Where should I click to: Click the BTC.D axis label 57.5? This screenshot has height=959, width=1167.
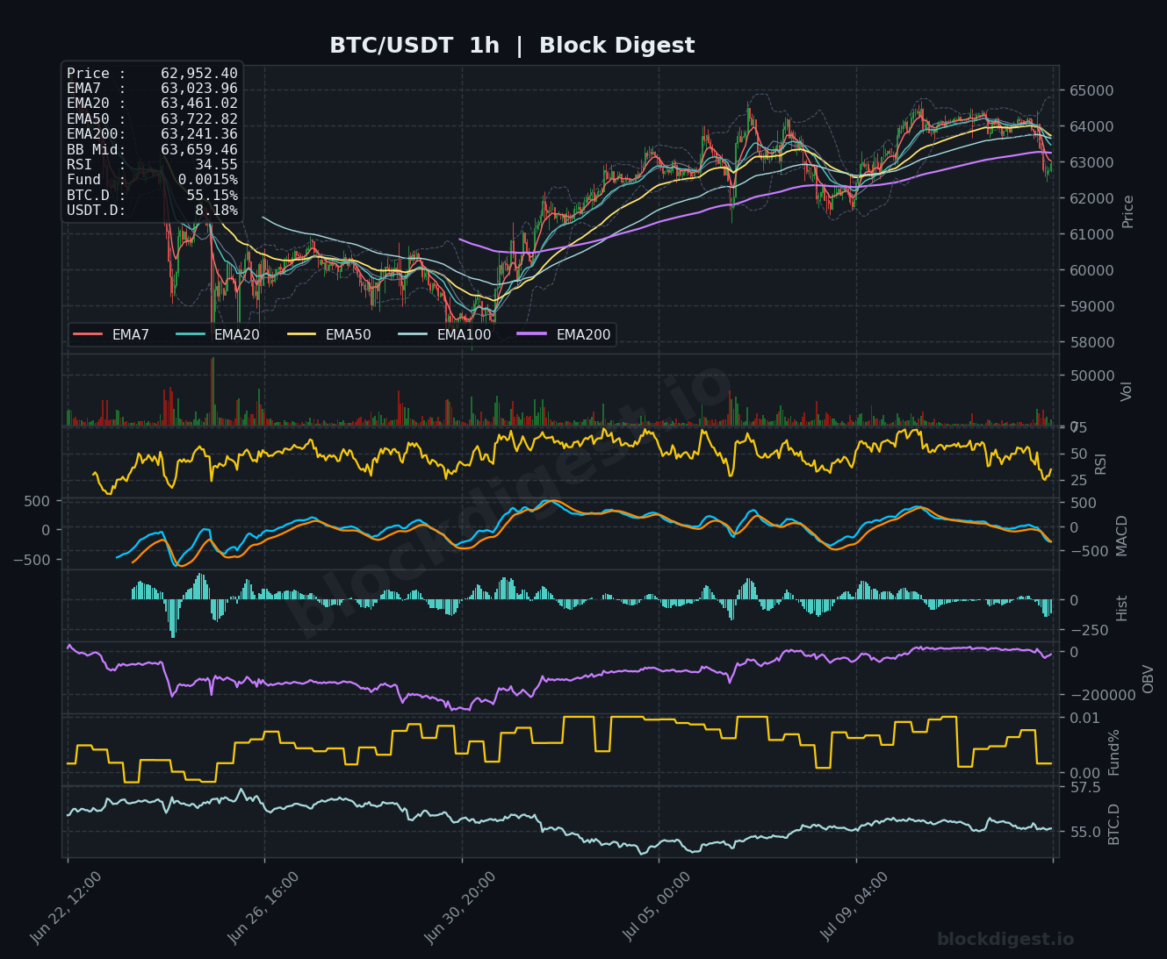tap(1084, 787)
